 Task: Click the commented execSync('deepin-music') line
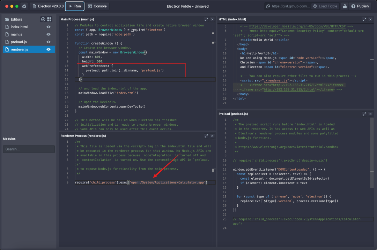[x=280, y=161]
